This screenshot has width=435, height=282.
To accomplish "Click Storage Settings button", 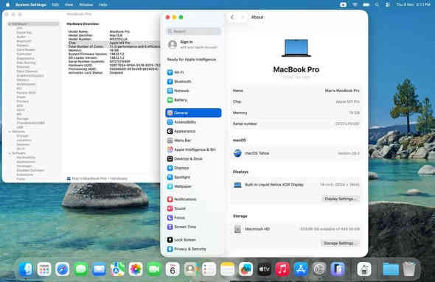I will tap(340, 244).
